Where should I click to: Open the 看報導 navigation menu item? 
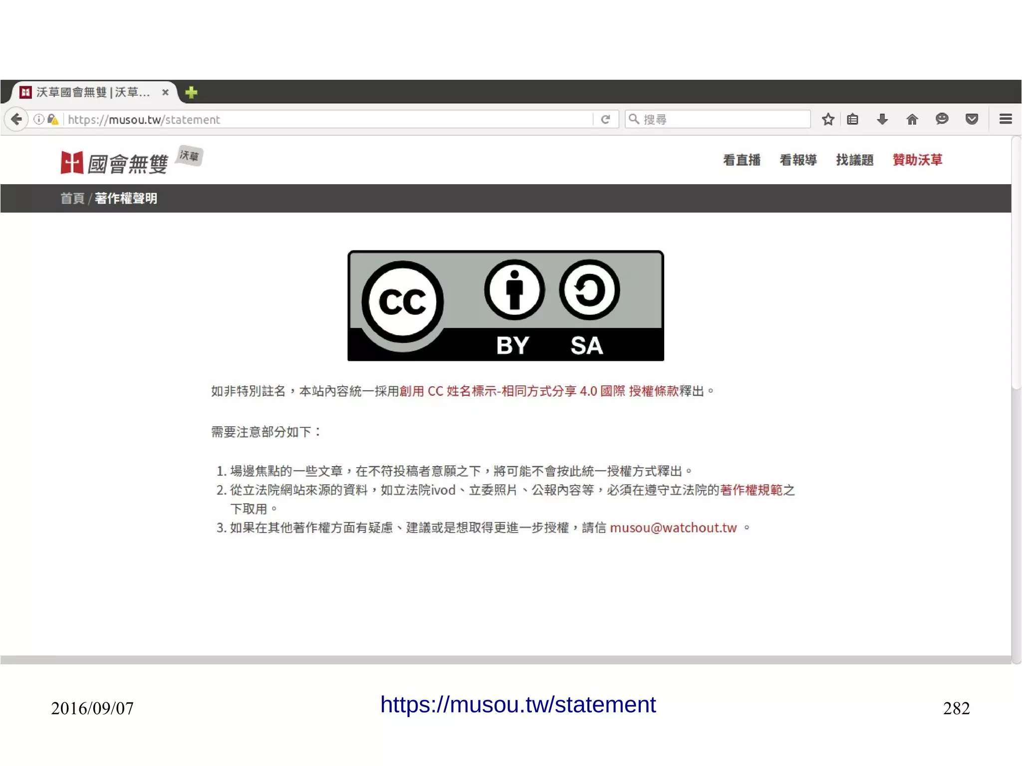[798, 160]
